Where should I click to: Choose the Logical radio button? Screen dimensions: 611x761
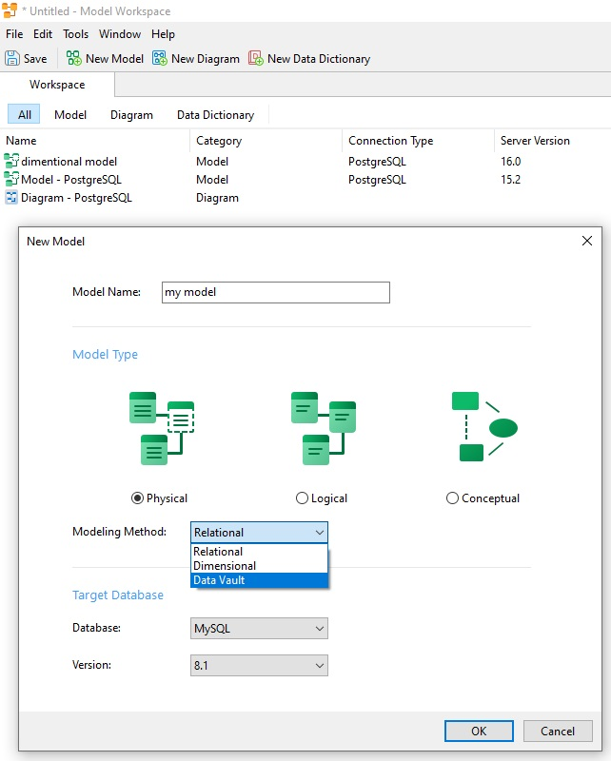302,498
